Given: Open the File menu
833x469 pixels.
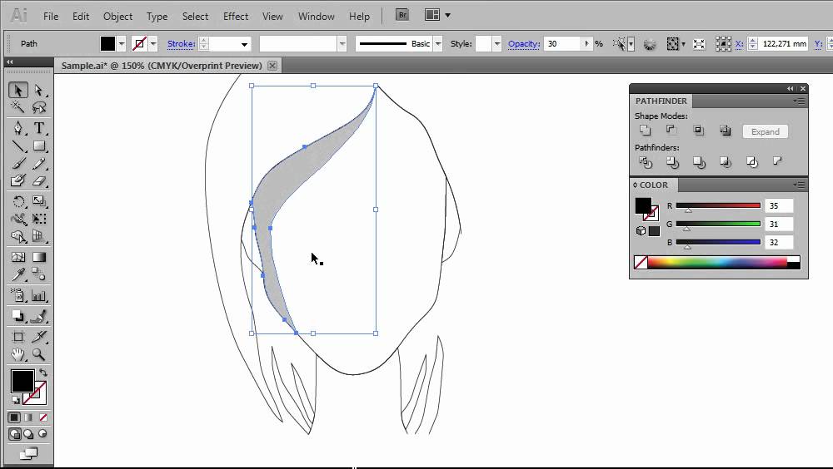Looking at the screenshot, I should point(51,17).
